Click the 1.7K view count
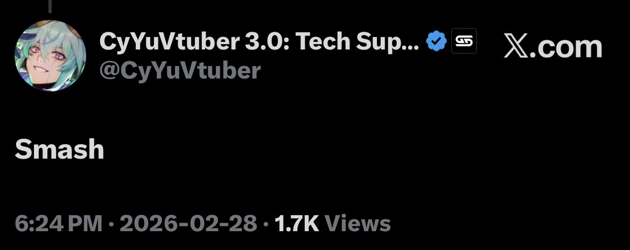The height and width of the screenshot is (250, 630). point(297,224)
